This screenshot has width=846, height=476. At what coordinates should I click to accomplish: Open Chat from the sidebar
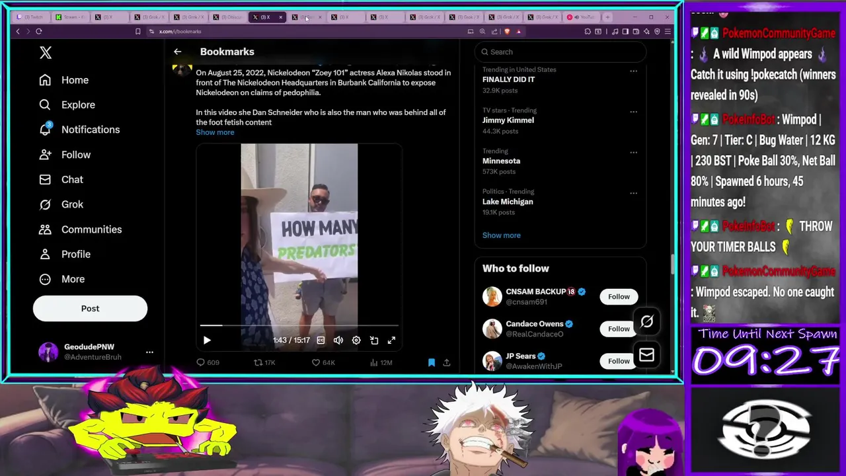point(61,180)
